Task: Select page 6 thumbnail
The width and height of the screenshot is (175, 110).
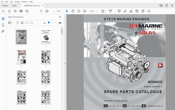Action: pos(46,77)
